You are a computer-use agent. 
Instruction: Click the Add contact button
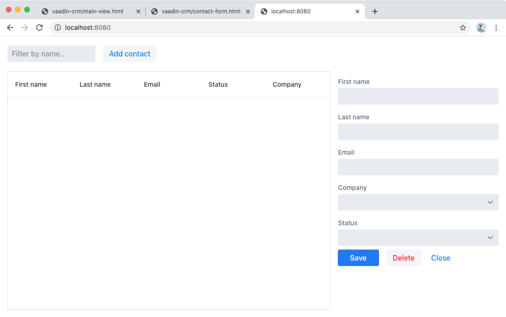pyautogui.click(x=130, y=54)
